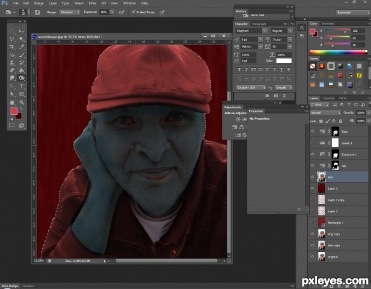Open the Elephant font family dropdown
371x289 pixels.
click(265, 31)
